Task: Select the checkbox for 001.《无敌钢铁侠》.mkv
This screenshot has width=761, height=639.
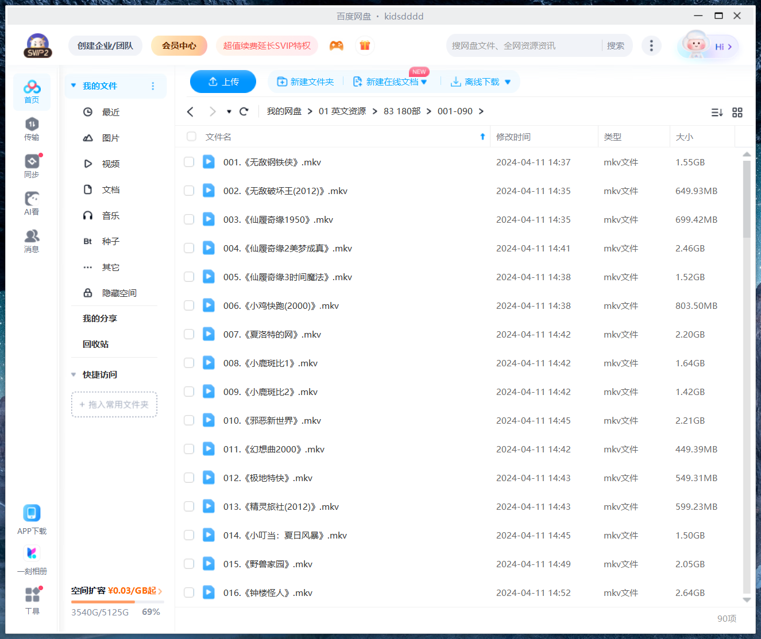Action: [189, 162]
